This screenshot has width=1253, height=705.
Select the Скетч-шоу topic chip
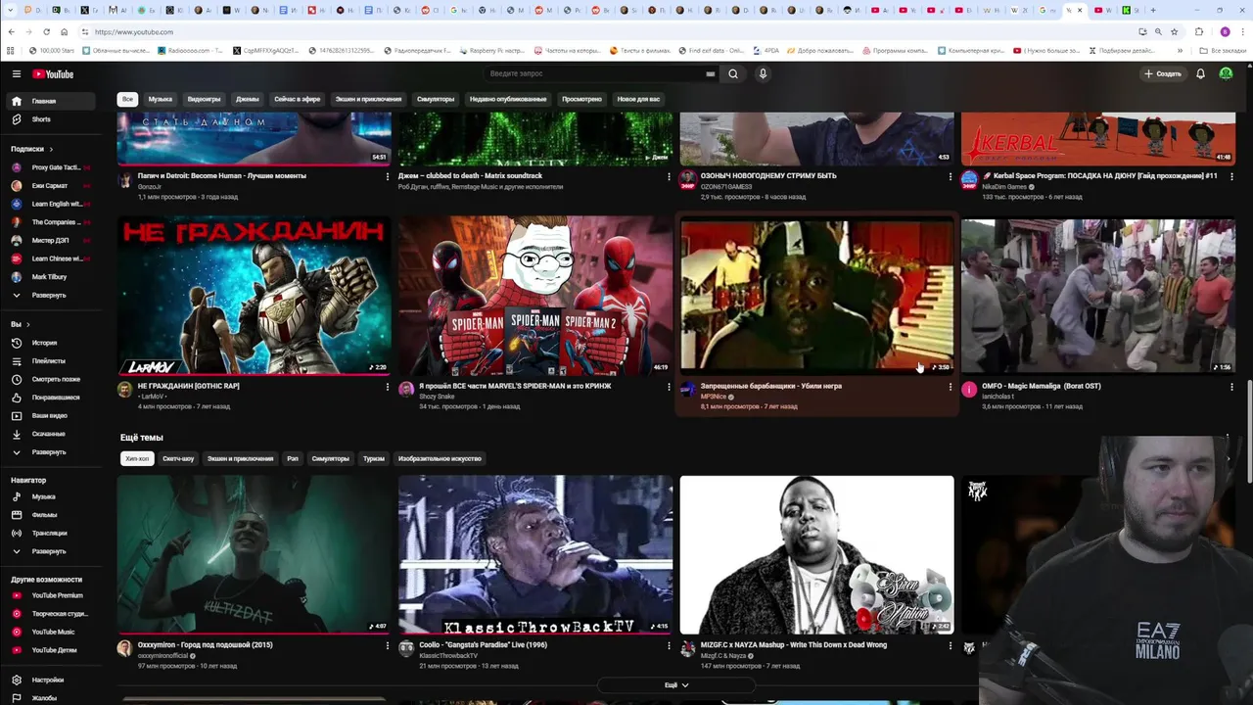click(x=178, y=458)
